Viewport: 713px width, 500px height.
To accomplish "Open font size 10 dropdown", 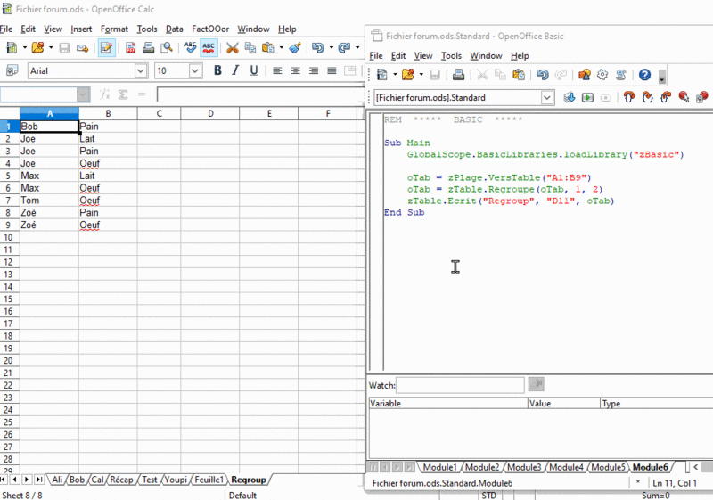I will 195,71.
